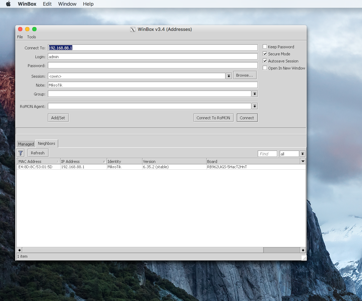This screenshot has width=362, height=301.
Task: Sort by Identity column header
Action: [x=124, y=162]
